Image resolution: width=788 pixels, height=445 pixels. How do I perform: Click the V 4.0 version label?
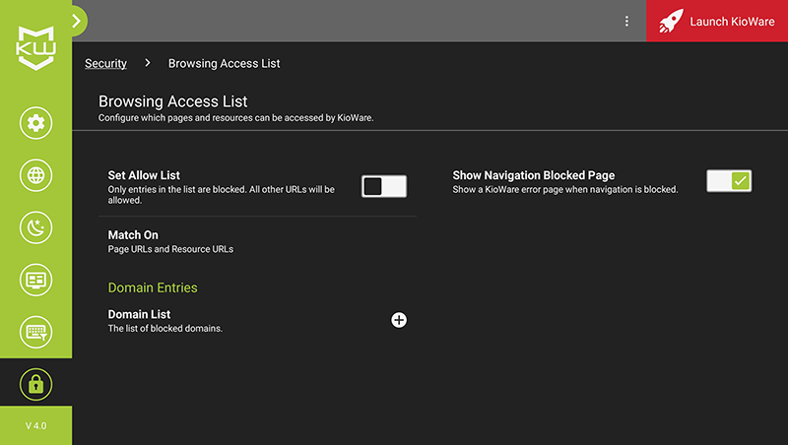pos(35,425)
